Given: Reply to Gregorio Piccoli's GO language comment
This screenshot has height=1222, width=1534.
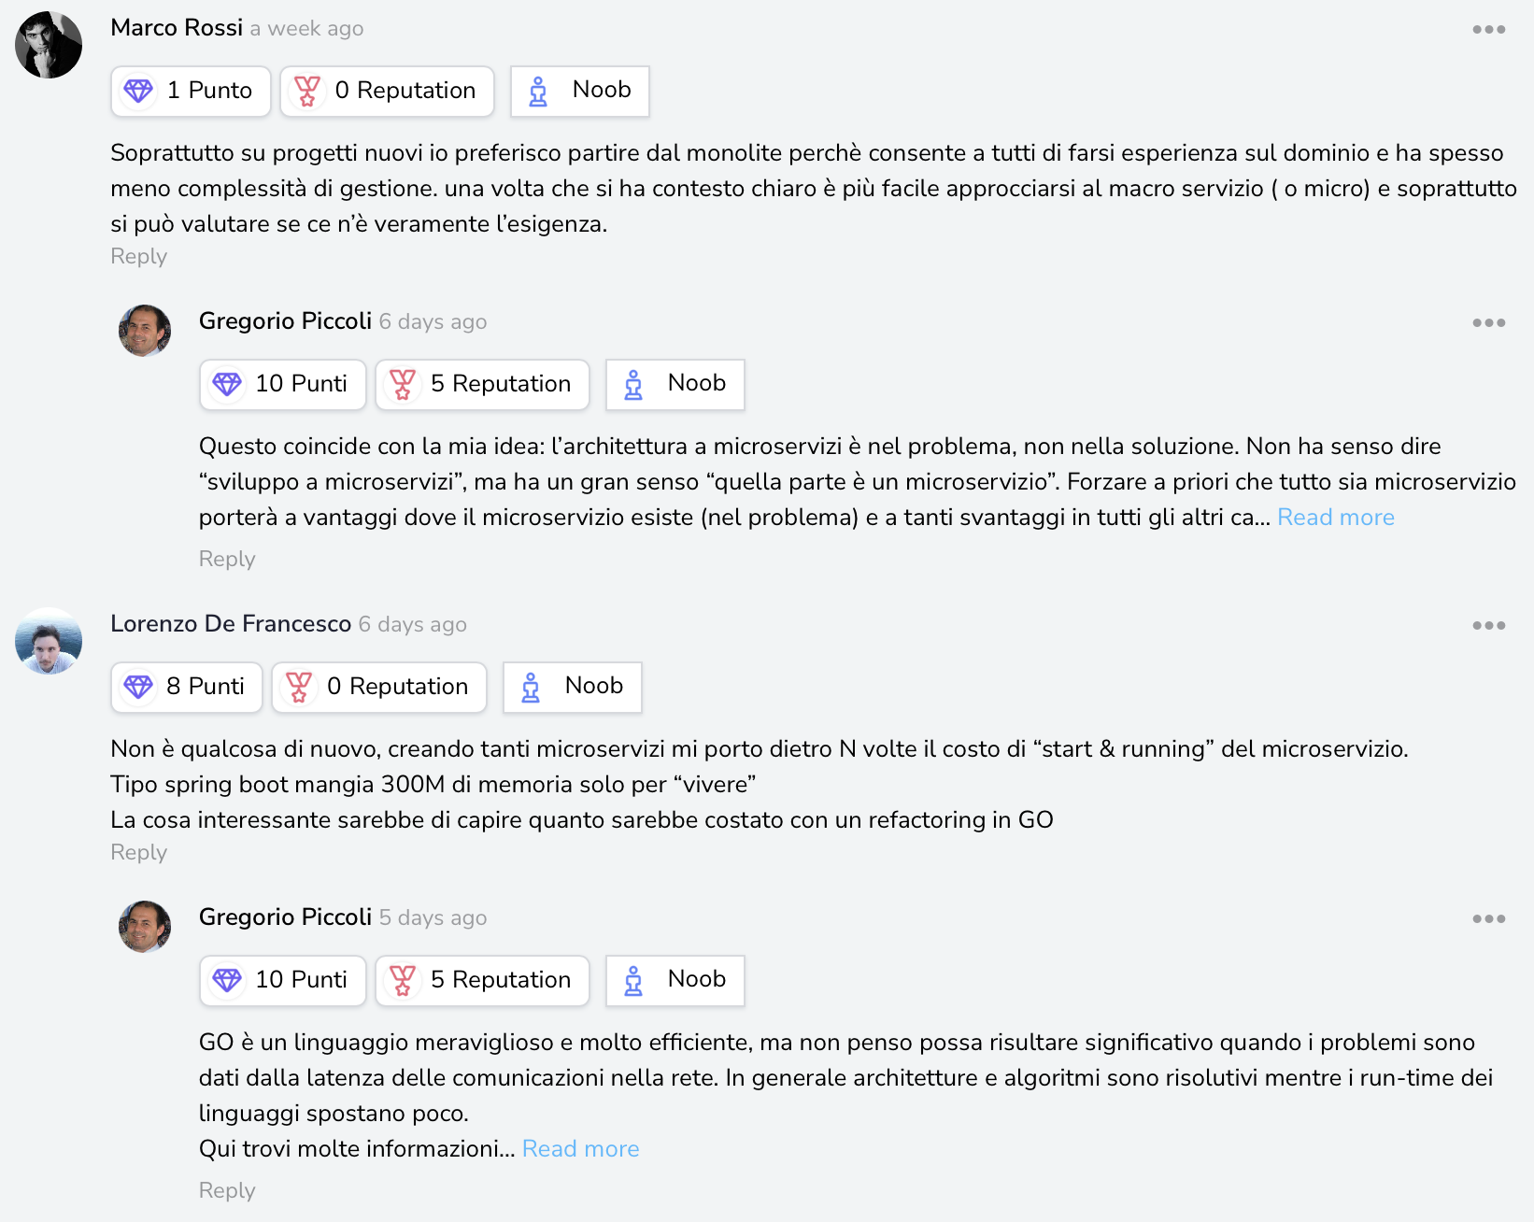Looking at the screenshot, I should [227, 1190].
